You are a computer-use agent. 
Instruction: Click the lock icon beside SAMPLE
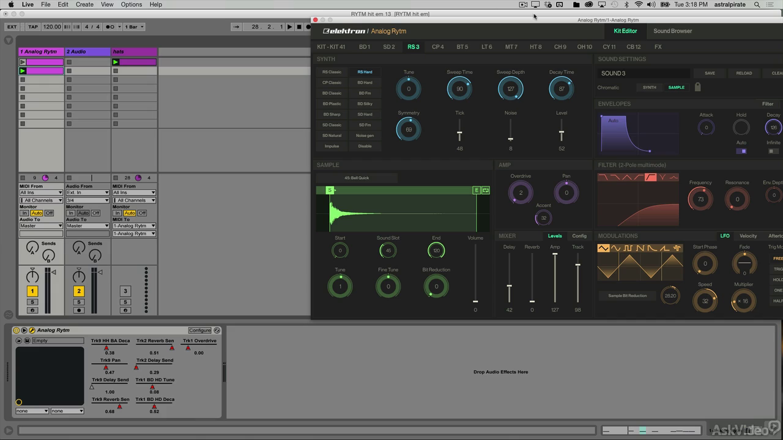[x=697, y=87]
